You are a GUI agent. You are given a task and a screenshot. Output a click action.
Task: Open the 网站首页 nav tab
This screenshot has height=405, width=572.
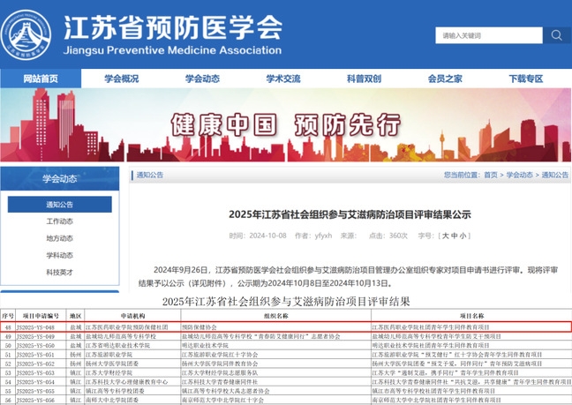coord(41,79)
